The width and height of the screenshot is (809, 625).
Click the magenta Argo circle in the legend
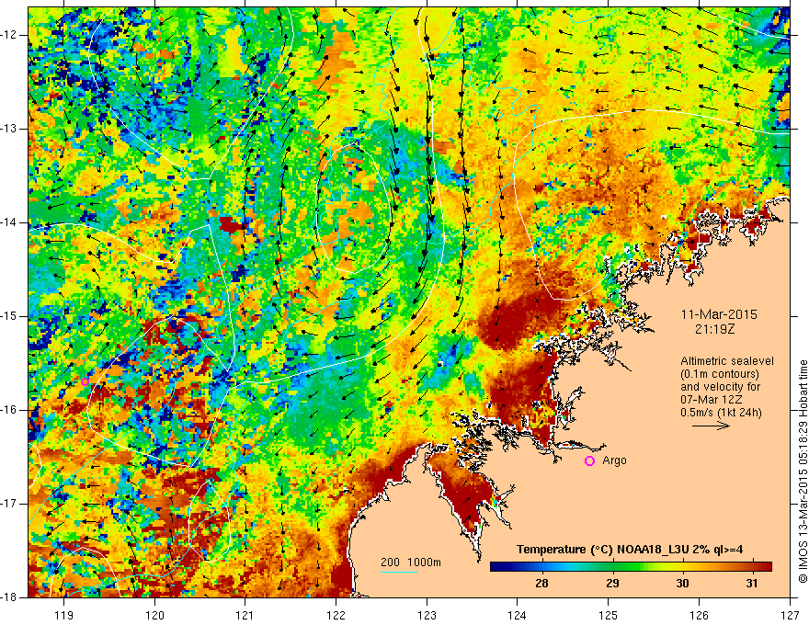click(589, 461)
